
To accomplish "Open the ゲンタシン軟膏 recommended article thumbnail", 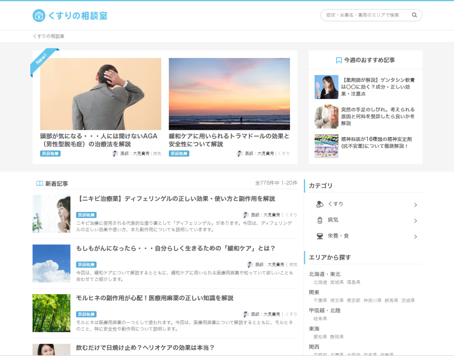I will tap(326, 87).
